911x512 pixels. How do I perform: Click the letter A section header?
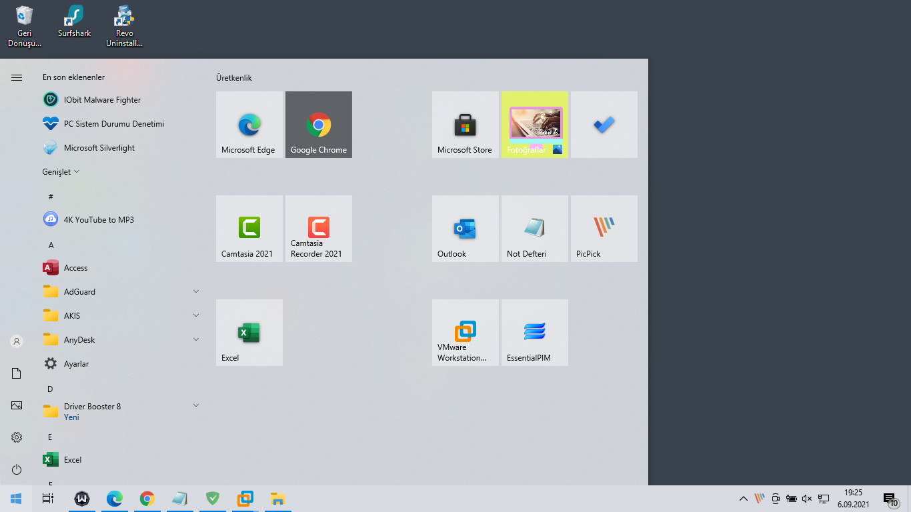point(51,245)
